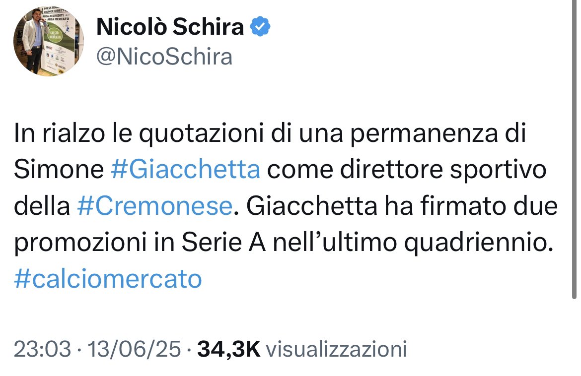Click the word "Simone" before #Giacchetta
Viewport: 581px width, 376px height.
[x=59, y=170]
